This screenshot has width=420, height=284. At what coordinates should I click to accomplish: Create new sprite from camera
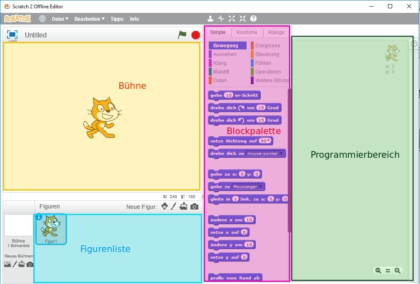(195, 206)
